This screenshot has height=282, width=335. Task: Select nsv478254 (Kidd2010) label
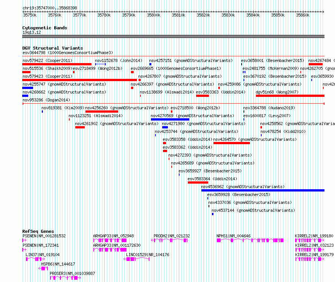pos(283,131)
